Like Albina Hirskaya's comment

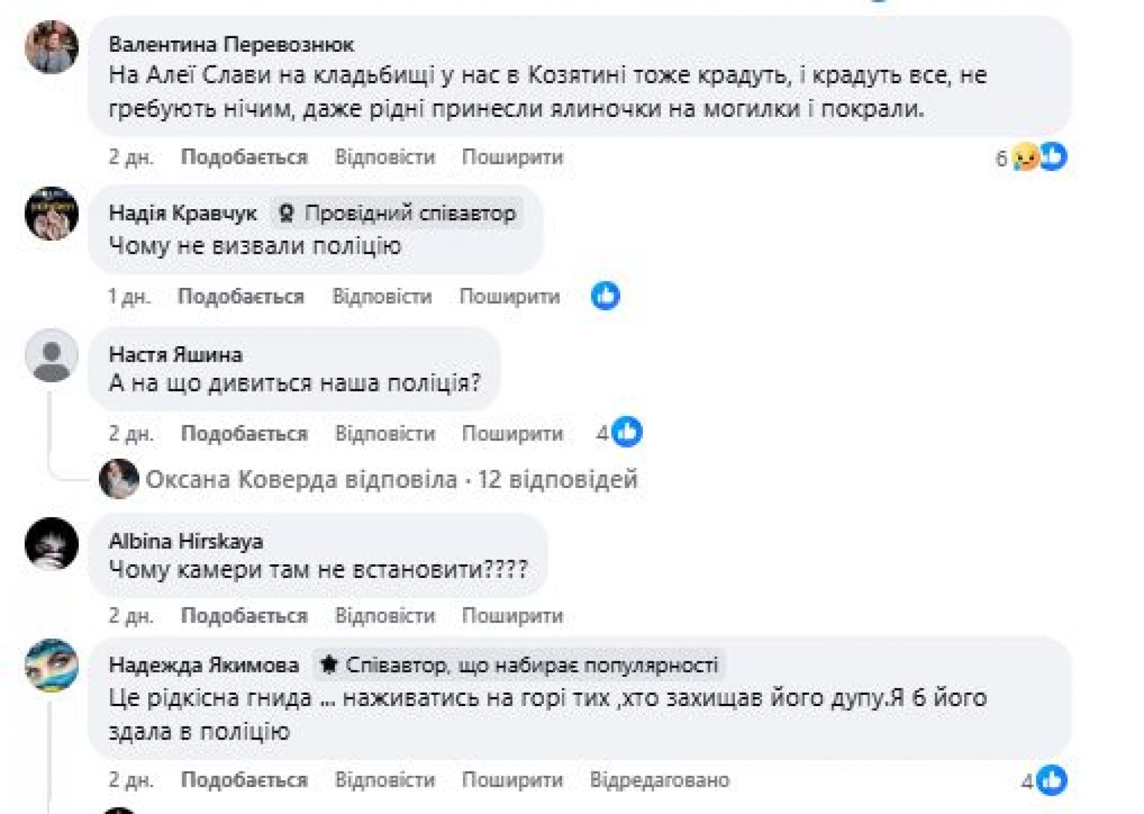coord(244,616)
